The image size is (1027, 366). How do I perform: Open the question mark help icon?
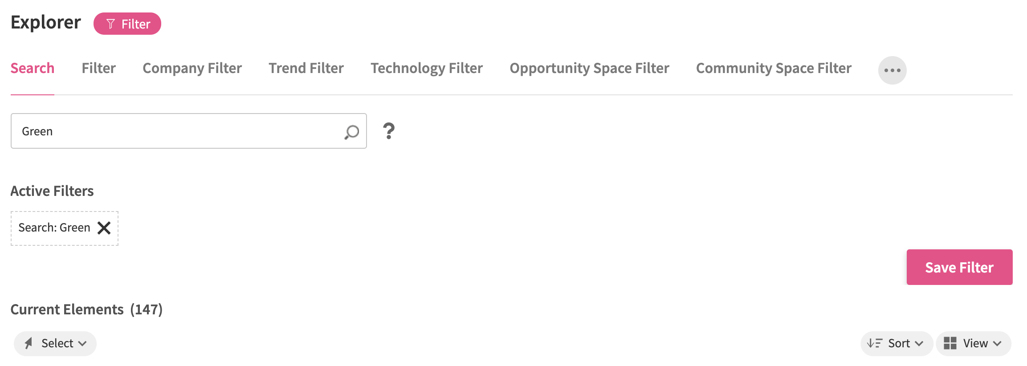(388, 131)
